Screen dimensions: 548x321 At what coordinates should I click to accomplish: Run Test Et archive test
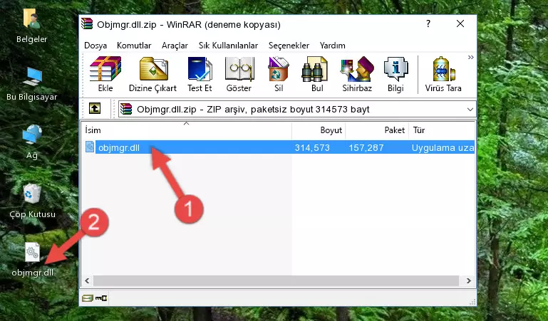click(200, 74)
